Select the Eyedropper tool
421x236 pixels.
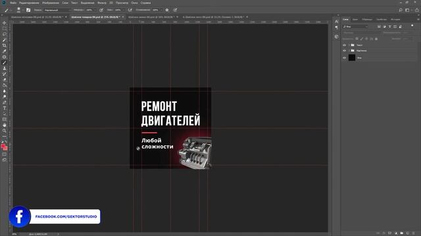tap(5, 51)
